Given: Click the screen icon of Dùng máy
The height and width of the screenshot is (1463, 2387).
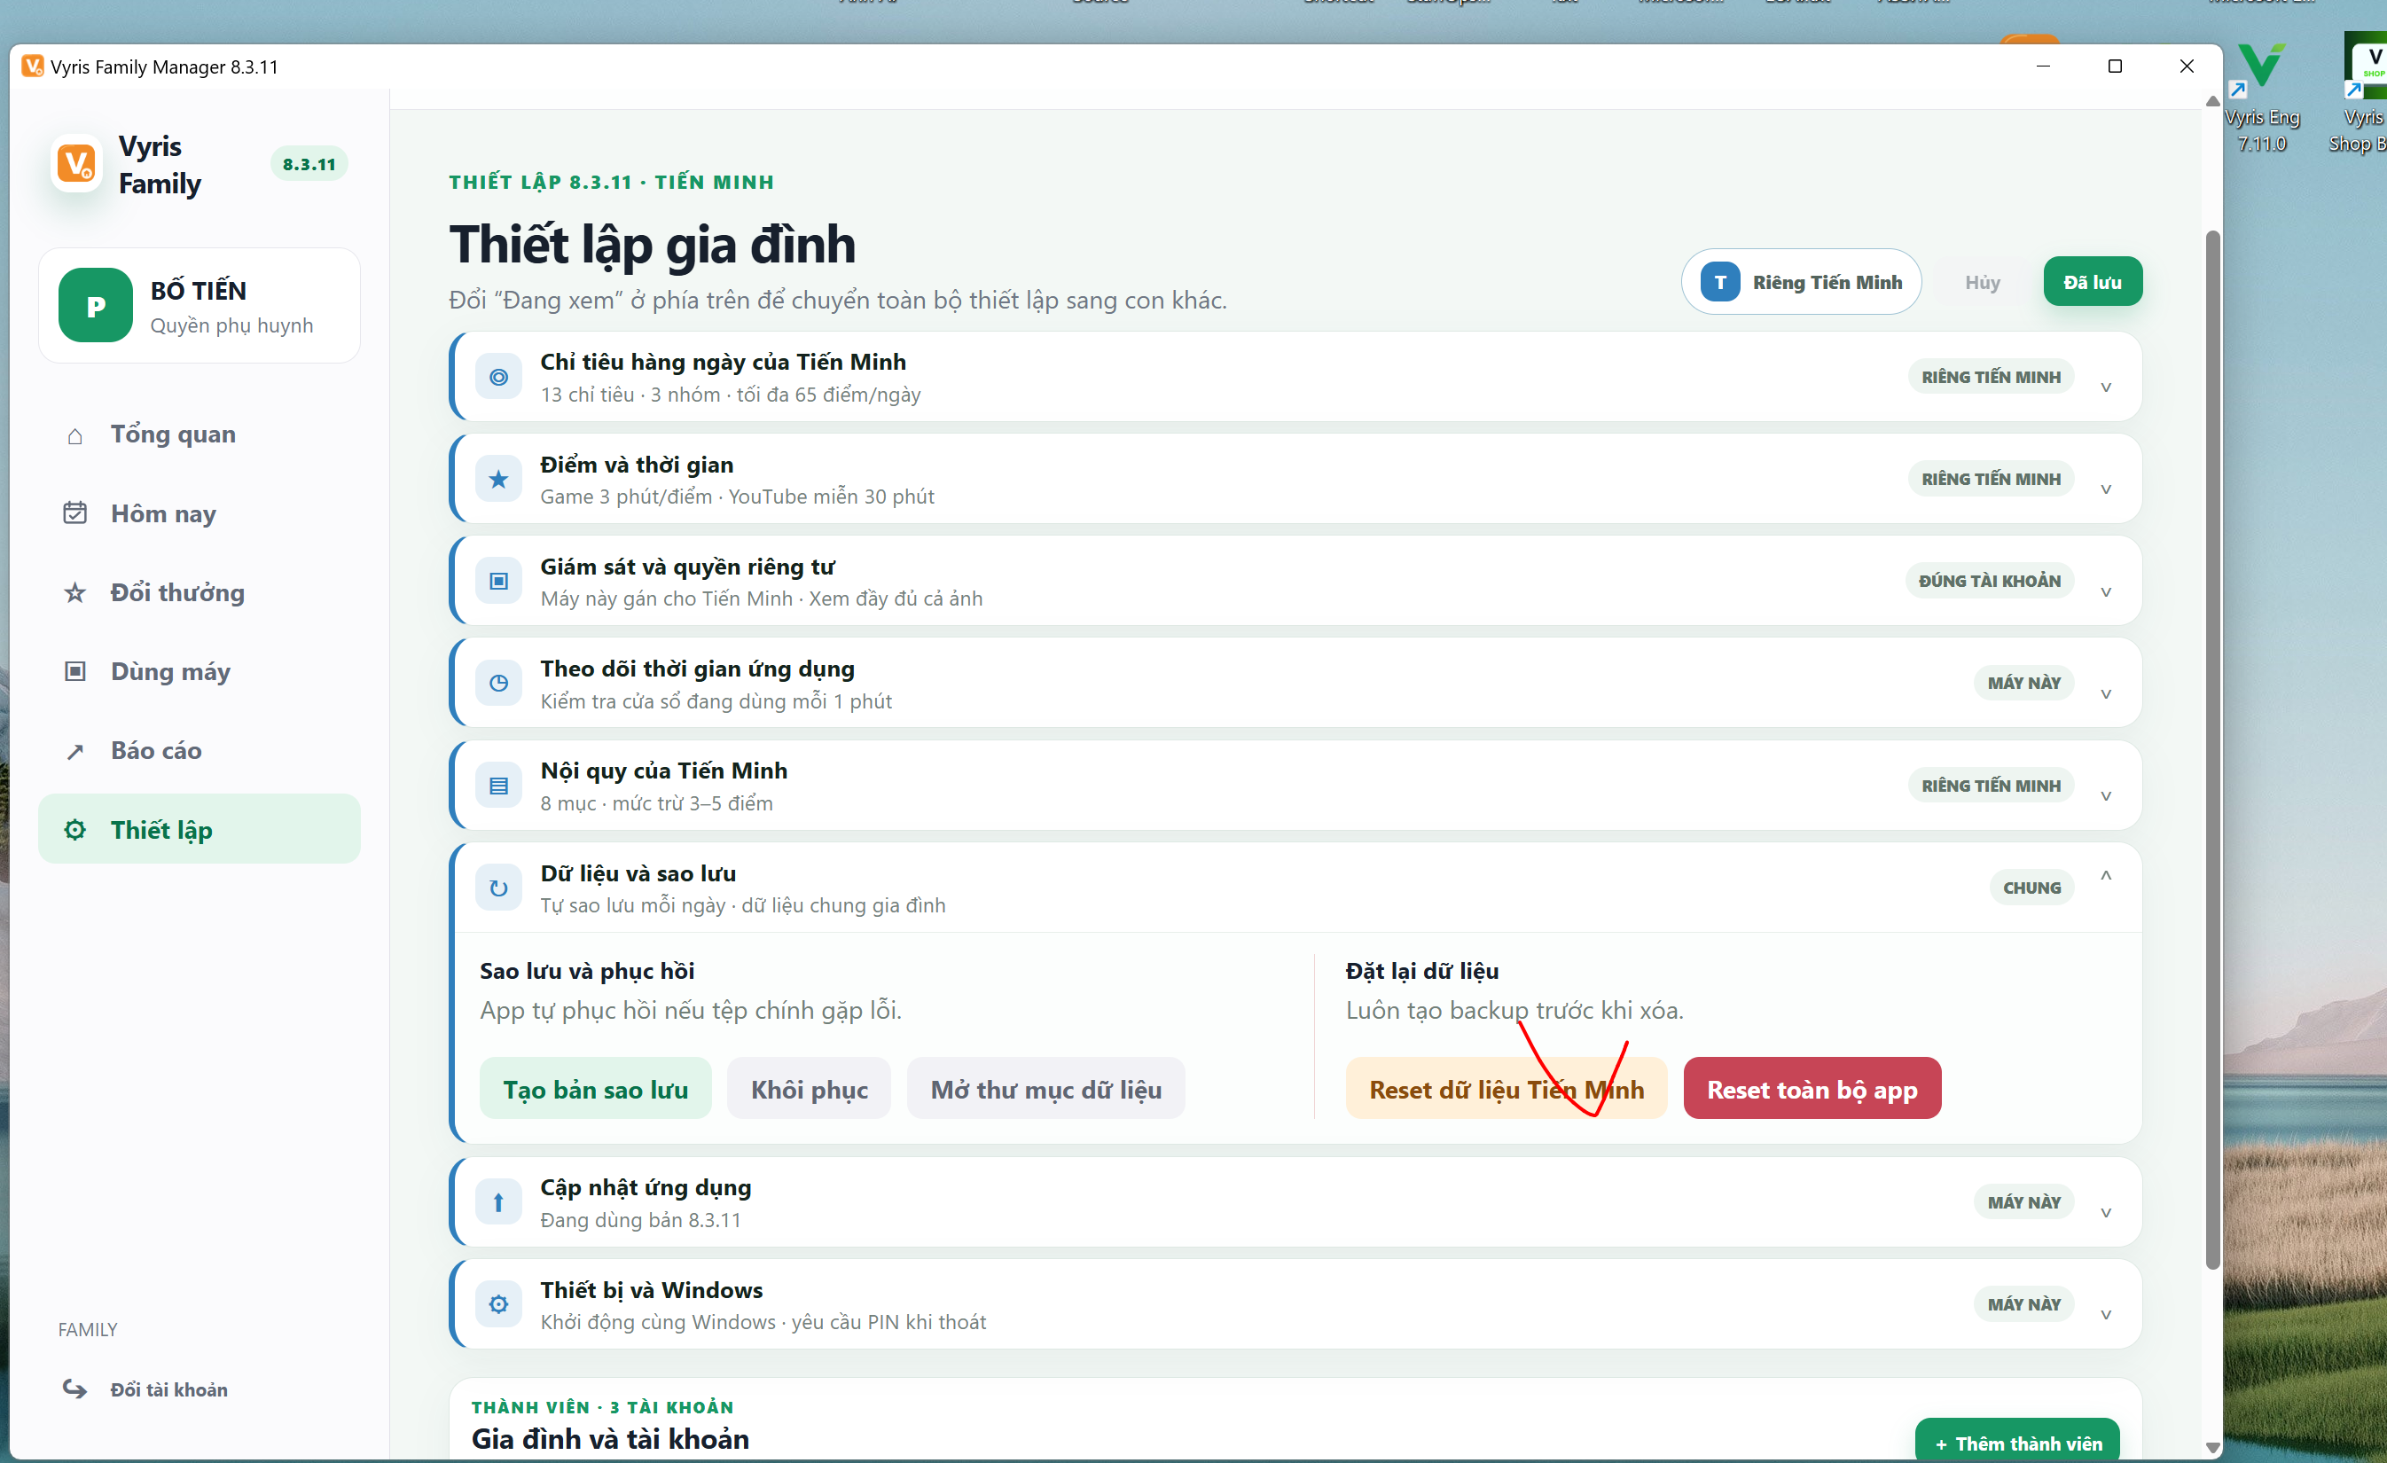Looking at the screenshot, I should point(74,671).
